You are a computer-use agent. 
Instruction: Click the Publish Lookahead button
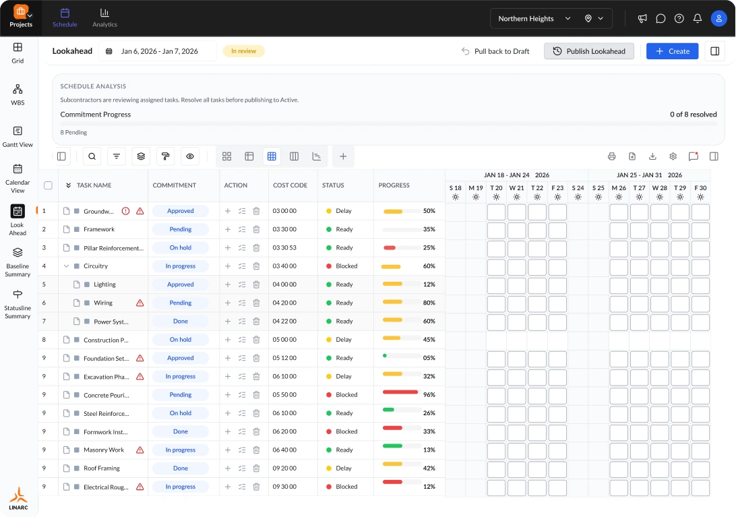point(588,51)
